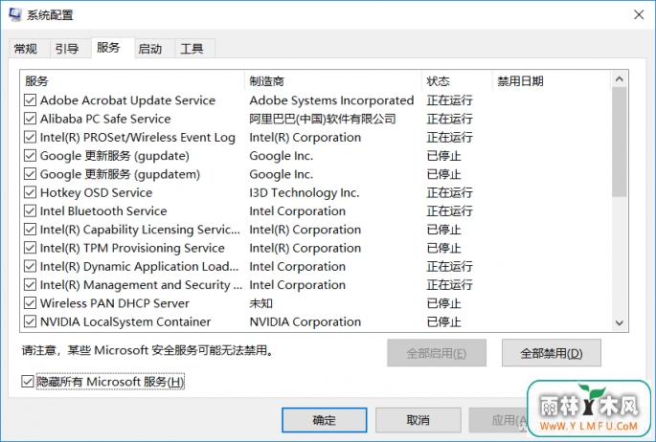Image resolution: width=656 pixels, height=442 pixels.
Task: Click the 系统配置 title bar icon
Action: pos(15,14)
